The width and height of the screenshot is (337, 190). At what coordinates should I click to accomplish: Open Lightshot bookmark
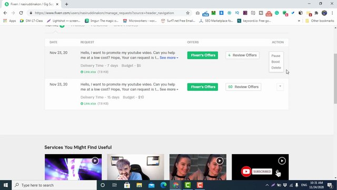63,21
